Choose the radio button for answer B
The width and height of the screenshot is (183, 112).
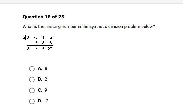coord(32,80)
